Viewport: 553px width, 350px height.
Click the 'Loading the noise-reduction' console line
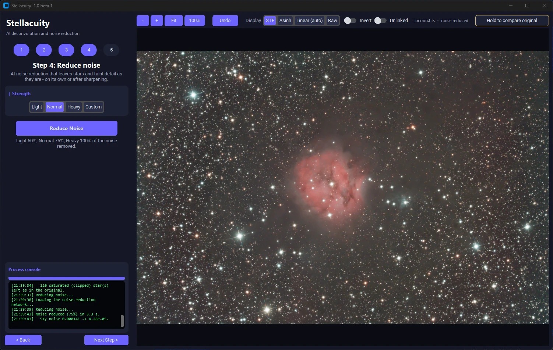53,302
